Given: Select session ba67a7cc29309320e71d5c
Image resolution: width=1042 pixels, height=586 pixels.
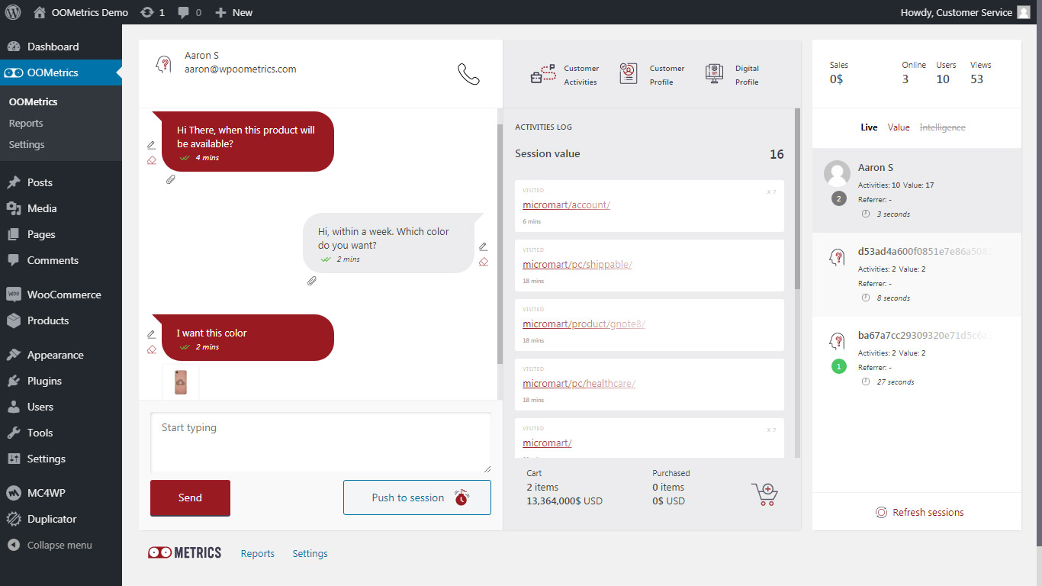Looking at the screenshot, I should point(917,359).
